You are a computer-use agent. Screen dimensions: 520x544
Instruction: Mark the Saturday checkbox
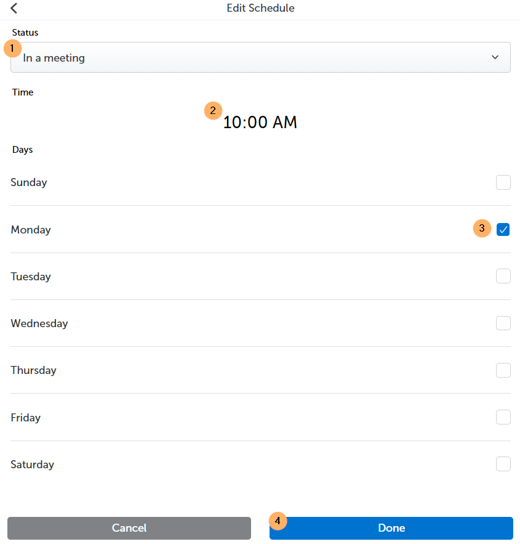click(x=503, y=464)
